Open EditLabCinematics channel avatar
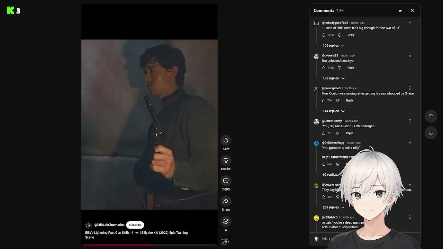Screen dimensions: 443x249 click(x=89, y=225)
